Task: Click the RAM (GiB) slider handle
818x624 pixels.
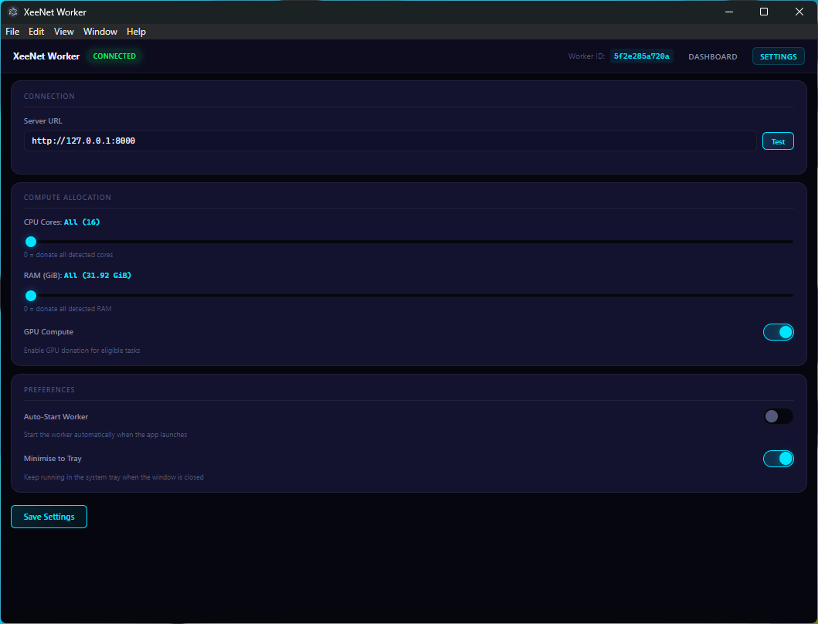Action: click(31, 295)
